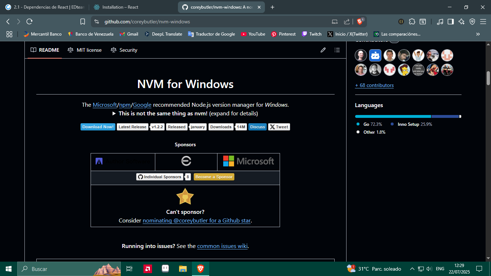Screen dimensions: 491x276
Task: Open the Pinterest bookmark
Action: click(x=283, y=34)
